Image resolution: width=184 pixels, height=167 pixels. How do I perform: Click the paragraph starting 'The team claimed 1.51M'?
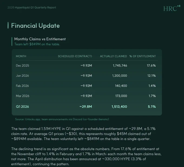point(83,134)
